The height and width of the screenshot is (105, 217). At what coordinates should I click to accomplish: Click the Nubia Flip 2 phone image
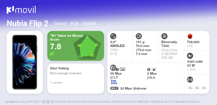pos(25,62)
